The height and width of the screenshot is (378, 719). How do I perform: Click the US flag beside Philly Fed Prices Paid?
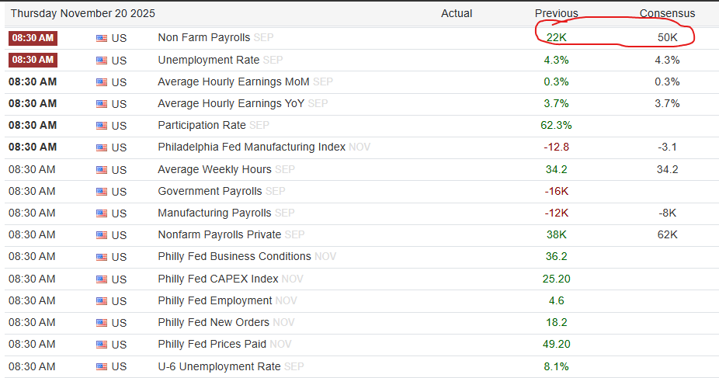tap(102, 345)
